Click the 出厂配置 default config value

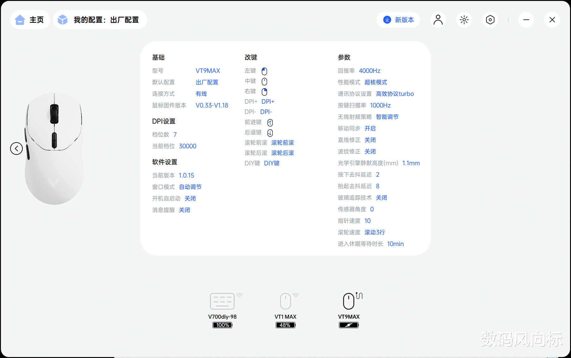(207, 82)
